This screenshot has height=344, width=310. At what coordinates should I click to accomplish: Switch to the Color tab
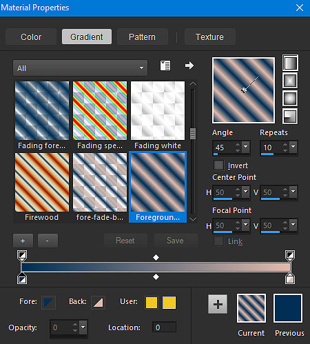click(31, 37)
